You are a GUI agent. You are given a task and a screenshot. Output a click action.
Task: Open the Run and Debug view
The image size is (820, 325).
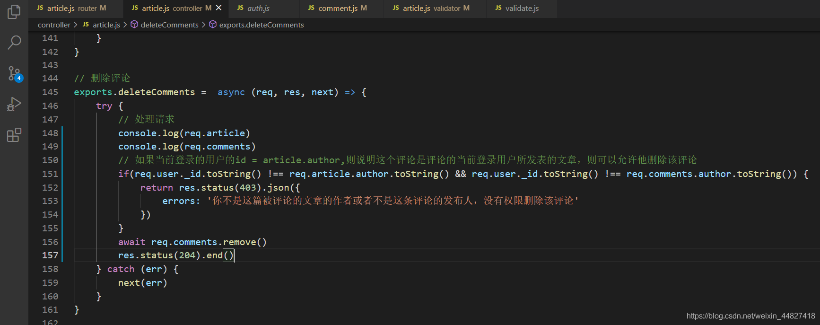pos(14,104)
